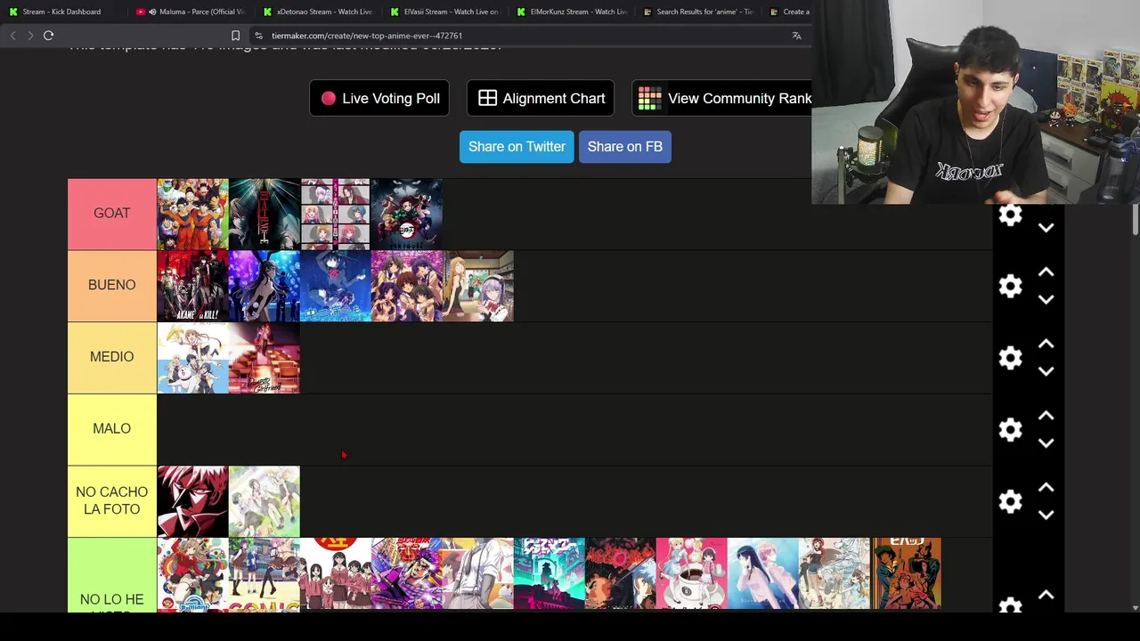Move the MALO tier up
The image size is (1140, 641).
(1046, 416)
